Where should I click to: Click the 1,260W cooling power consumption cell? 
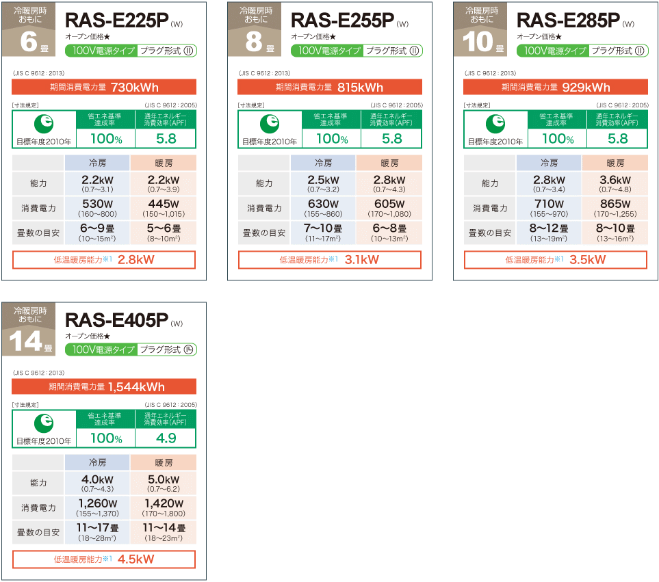click(97, 507)
